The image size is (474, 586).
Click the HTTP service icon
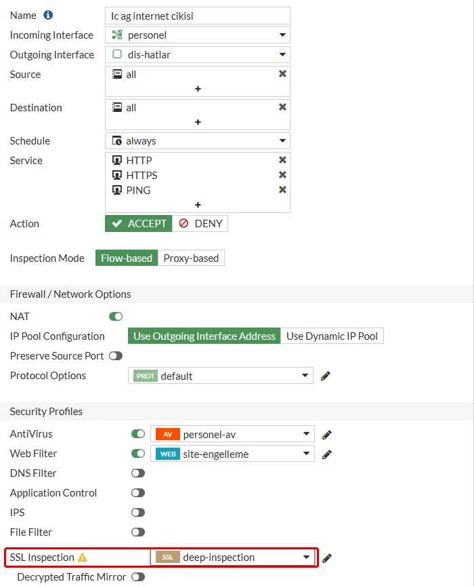click(x=117, y=160)
